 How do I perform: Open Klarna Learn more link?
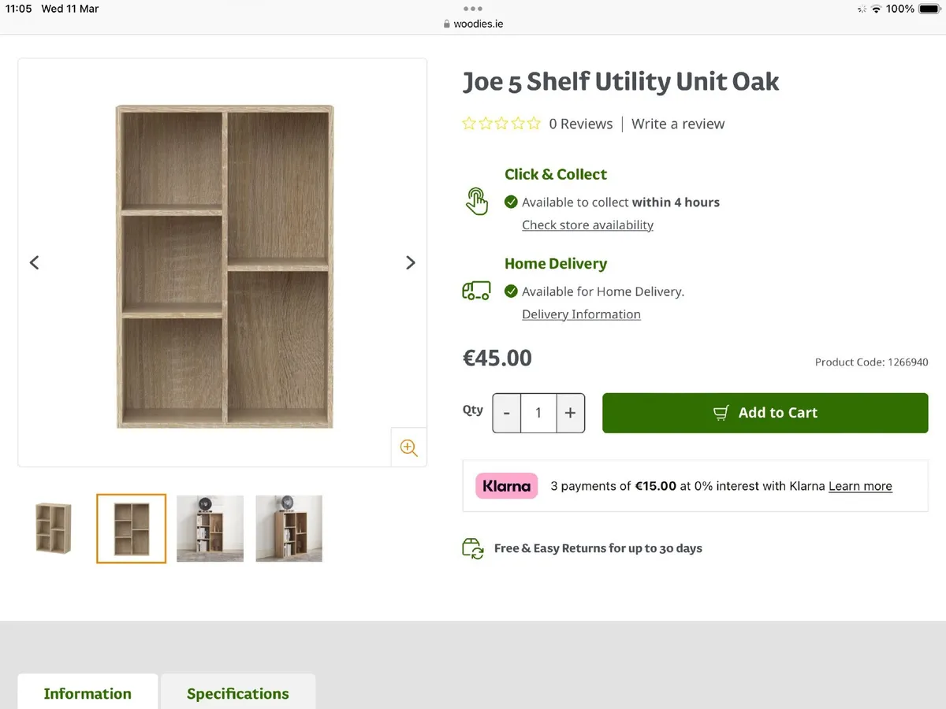[860, 486]
